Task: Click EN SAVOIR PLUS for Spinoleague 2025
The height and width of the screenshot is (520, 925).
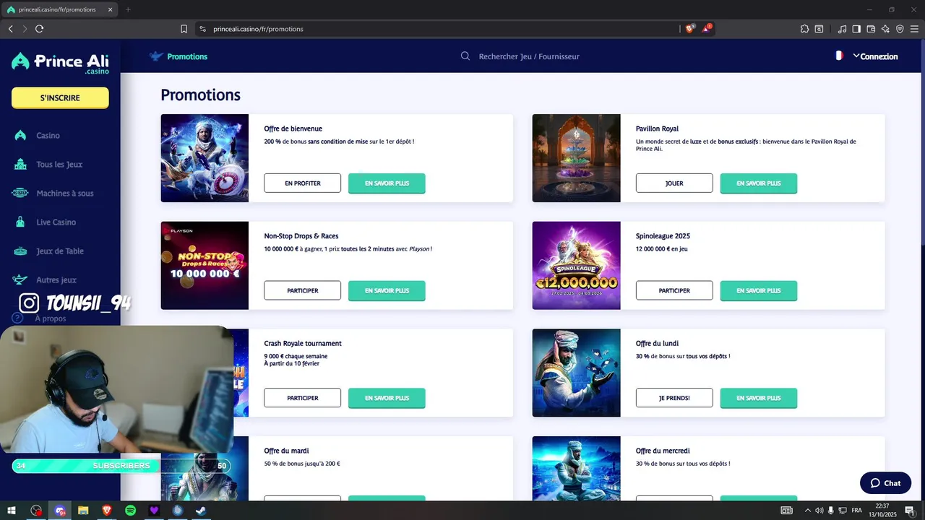Action: coord(759,290)
